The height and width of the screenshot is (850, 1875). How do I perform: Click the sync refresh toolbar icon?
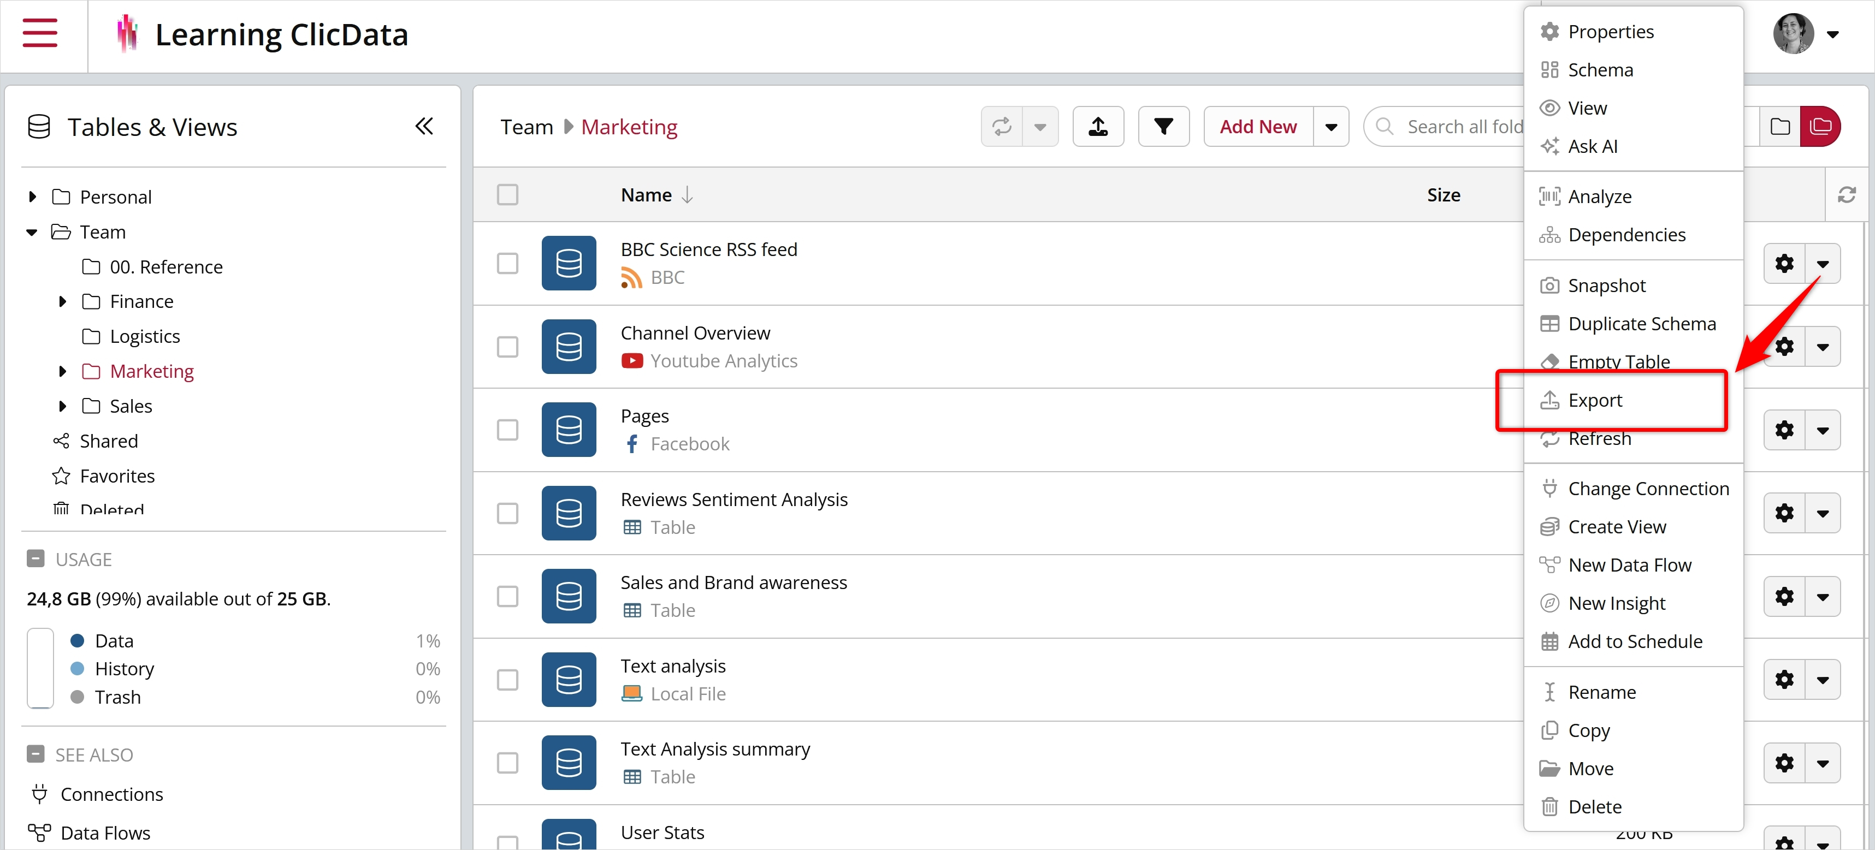click(1002, 127)
